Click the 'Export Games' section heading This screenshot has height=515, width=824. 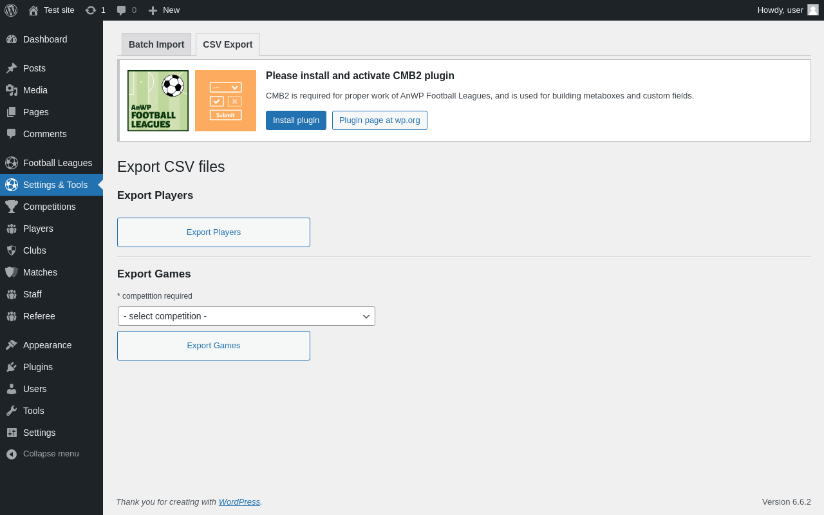click(x=154, y=274)
